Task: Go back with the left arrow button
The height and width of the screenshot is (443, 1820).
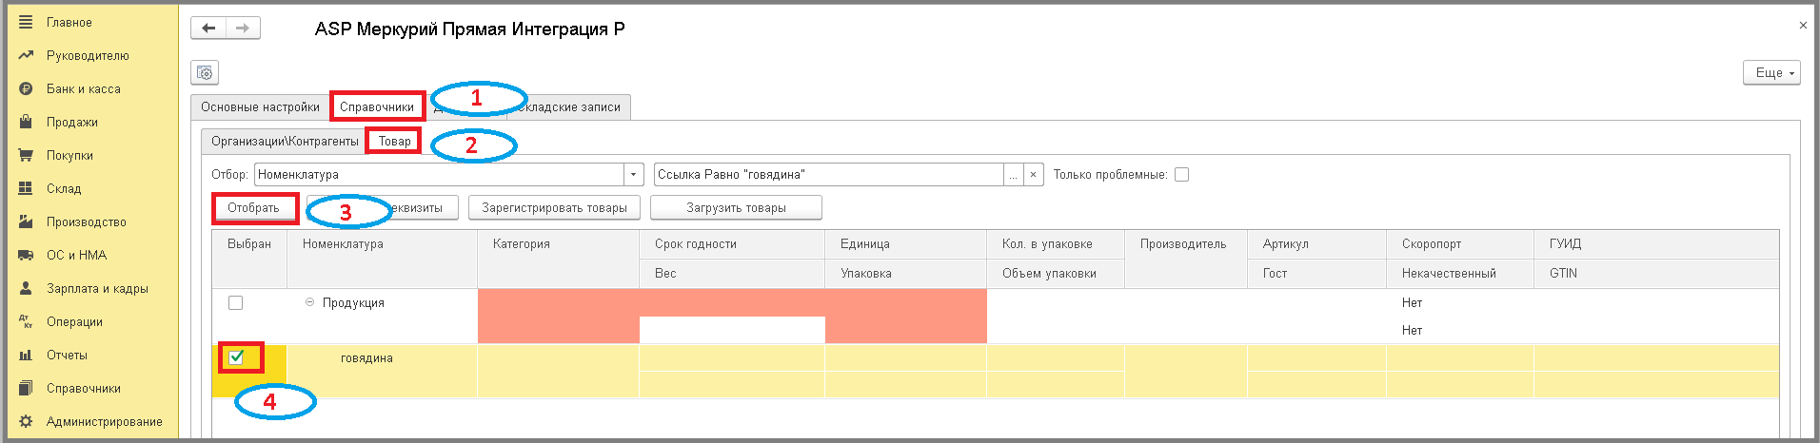Action: pos(208,29)
